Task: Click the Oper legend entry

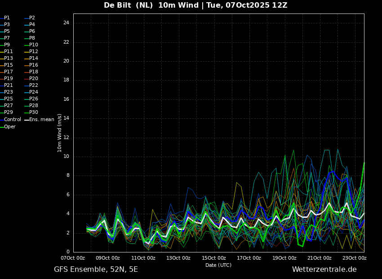Action: click(x=8, y=126)
